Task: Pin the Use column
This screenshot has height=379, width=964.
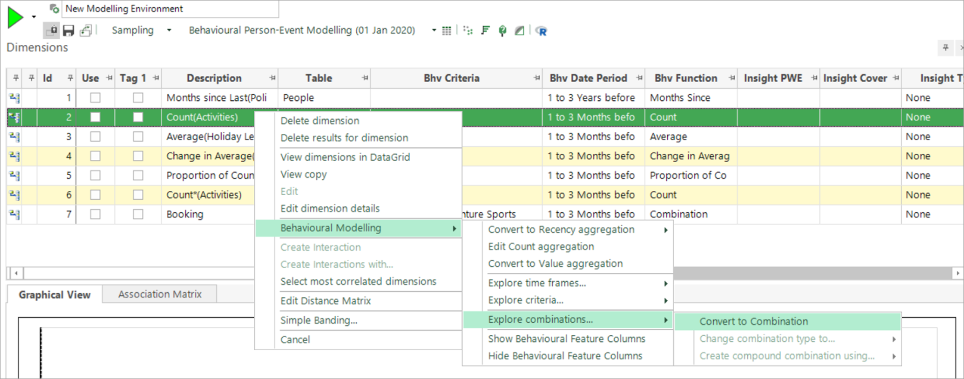Action: (109, 78)
